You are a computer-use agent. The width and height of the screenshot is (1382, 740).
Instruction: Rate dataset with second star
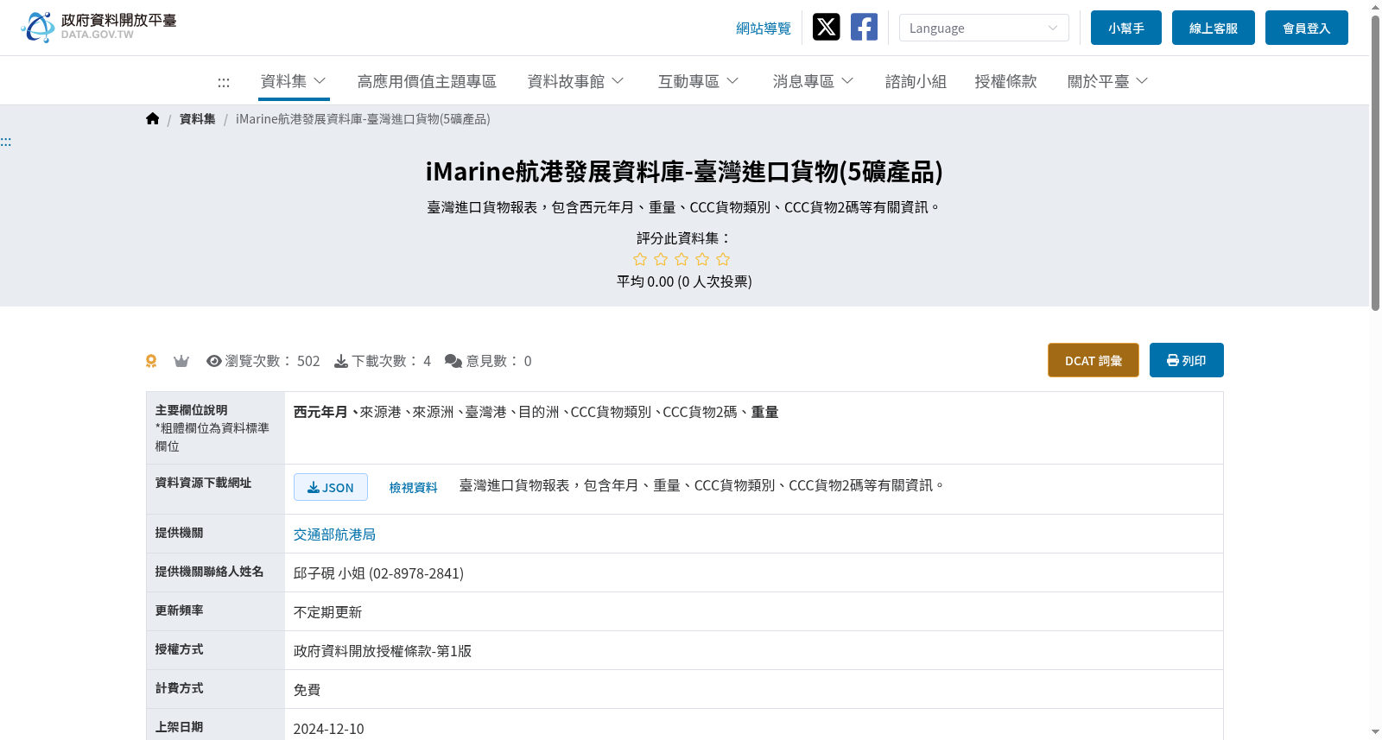661,259
